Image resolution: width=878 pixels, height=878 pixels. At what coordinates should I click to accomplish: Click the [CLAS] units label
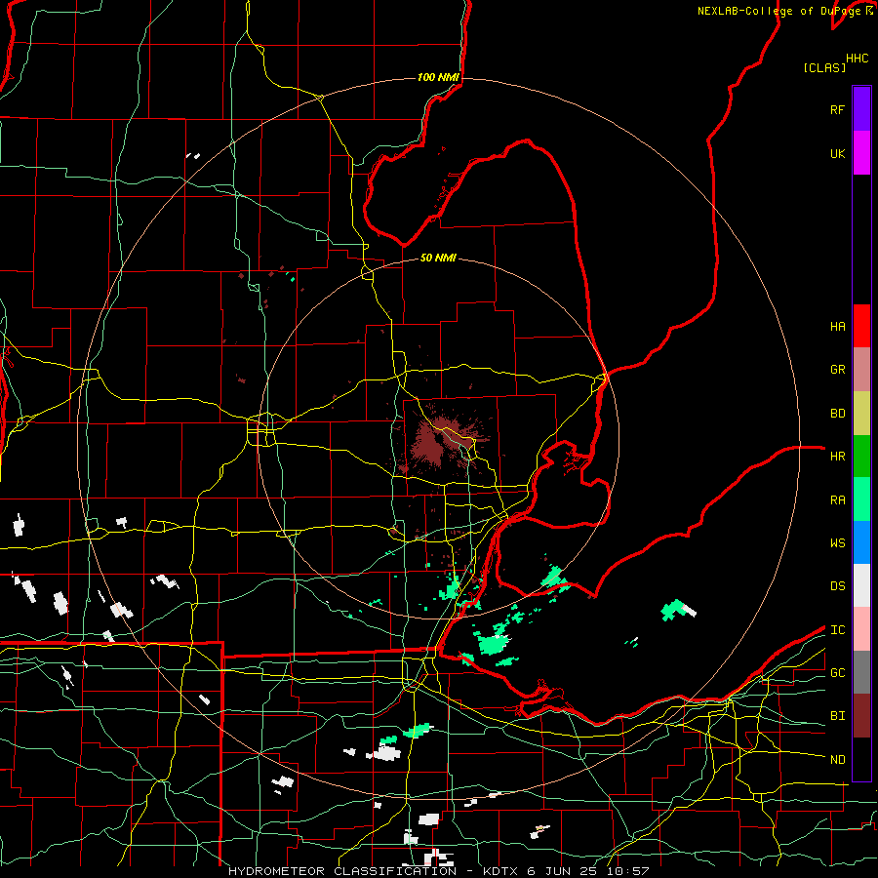[x=824, y=67]
